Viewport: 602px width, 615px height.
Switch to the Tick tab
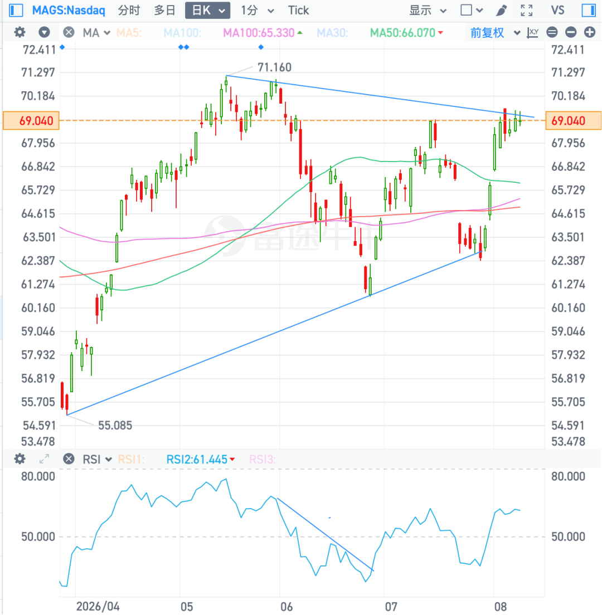298,10
